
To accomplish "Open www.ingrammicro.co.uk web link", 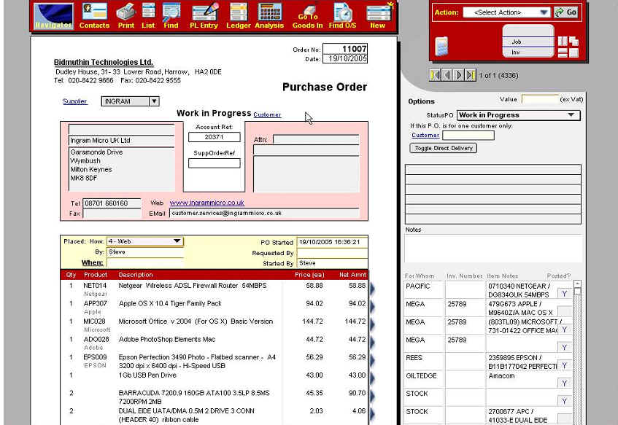I will click(x=207, y=203).
